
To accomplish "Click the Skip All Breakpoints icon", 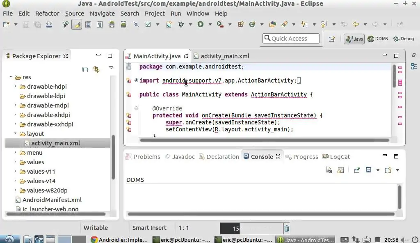I will pos(136,24).
